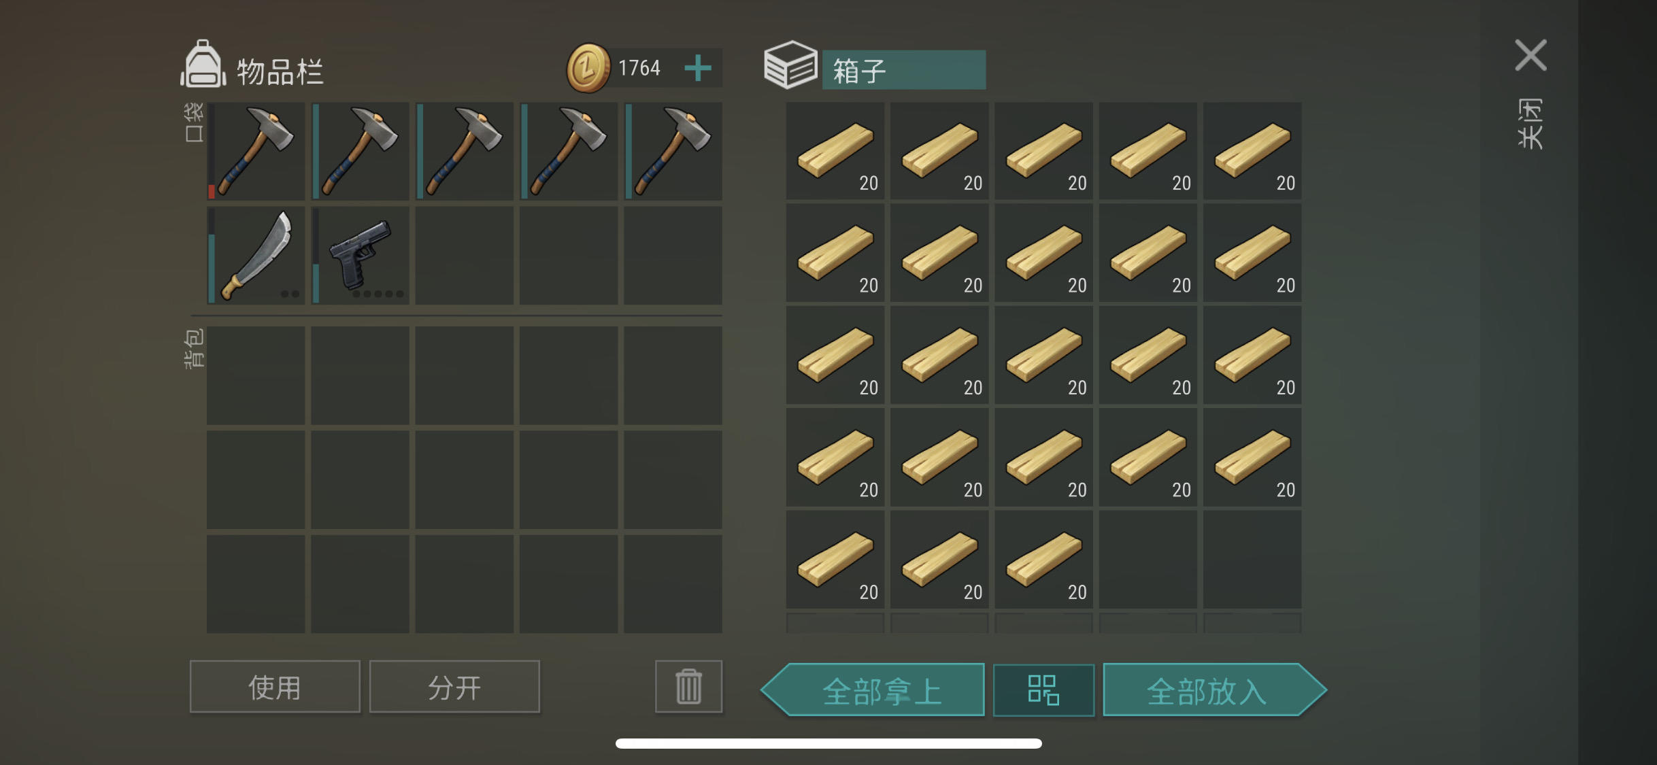Image resolution: width=1657 pixels, height=765 pixels.
Task: Tap the empty chest slot after planks
Action: 1148,560
